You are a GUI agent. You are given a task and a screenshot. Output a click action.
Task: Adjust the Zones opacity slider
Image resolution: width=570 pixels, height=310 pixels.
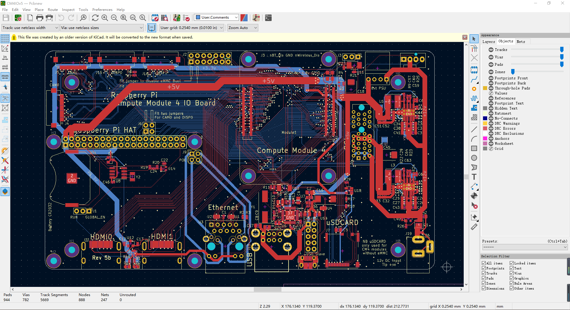coord(513,72)
